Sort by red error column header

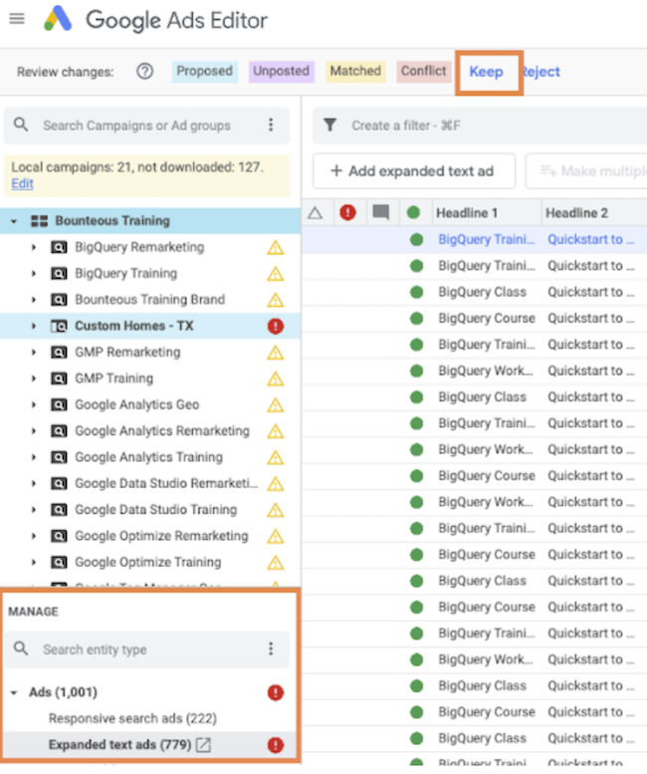pos(348,213)
